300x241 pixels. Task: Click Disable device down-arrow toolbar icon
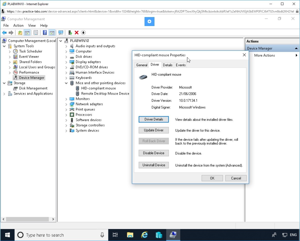[83, 33]
